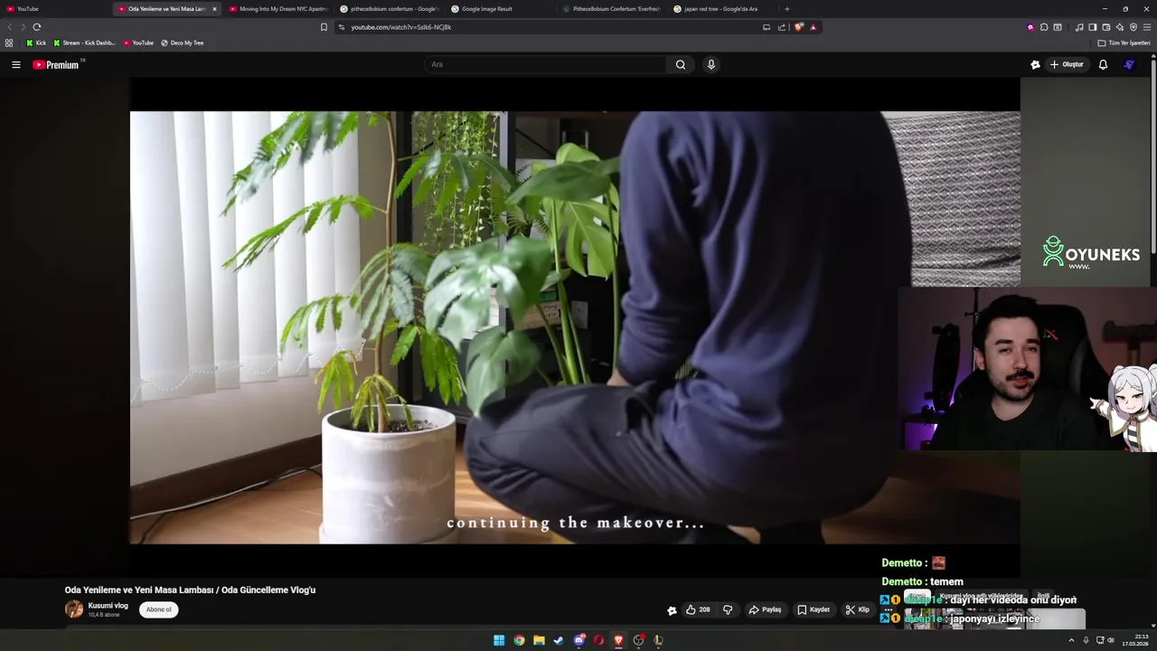The image size is (1157, 651).
Task: Click the address bar URL youtube.com/watch
Action: 401,27
